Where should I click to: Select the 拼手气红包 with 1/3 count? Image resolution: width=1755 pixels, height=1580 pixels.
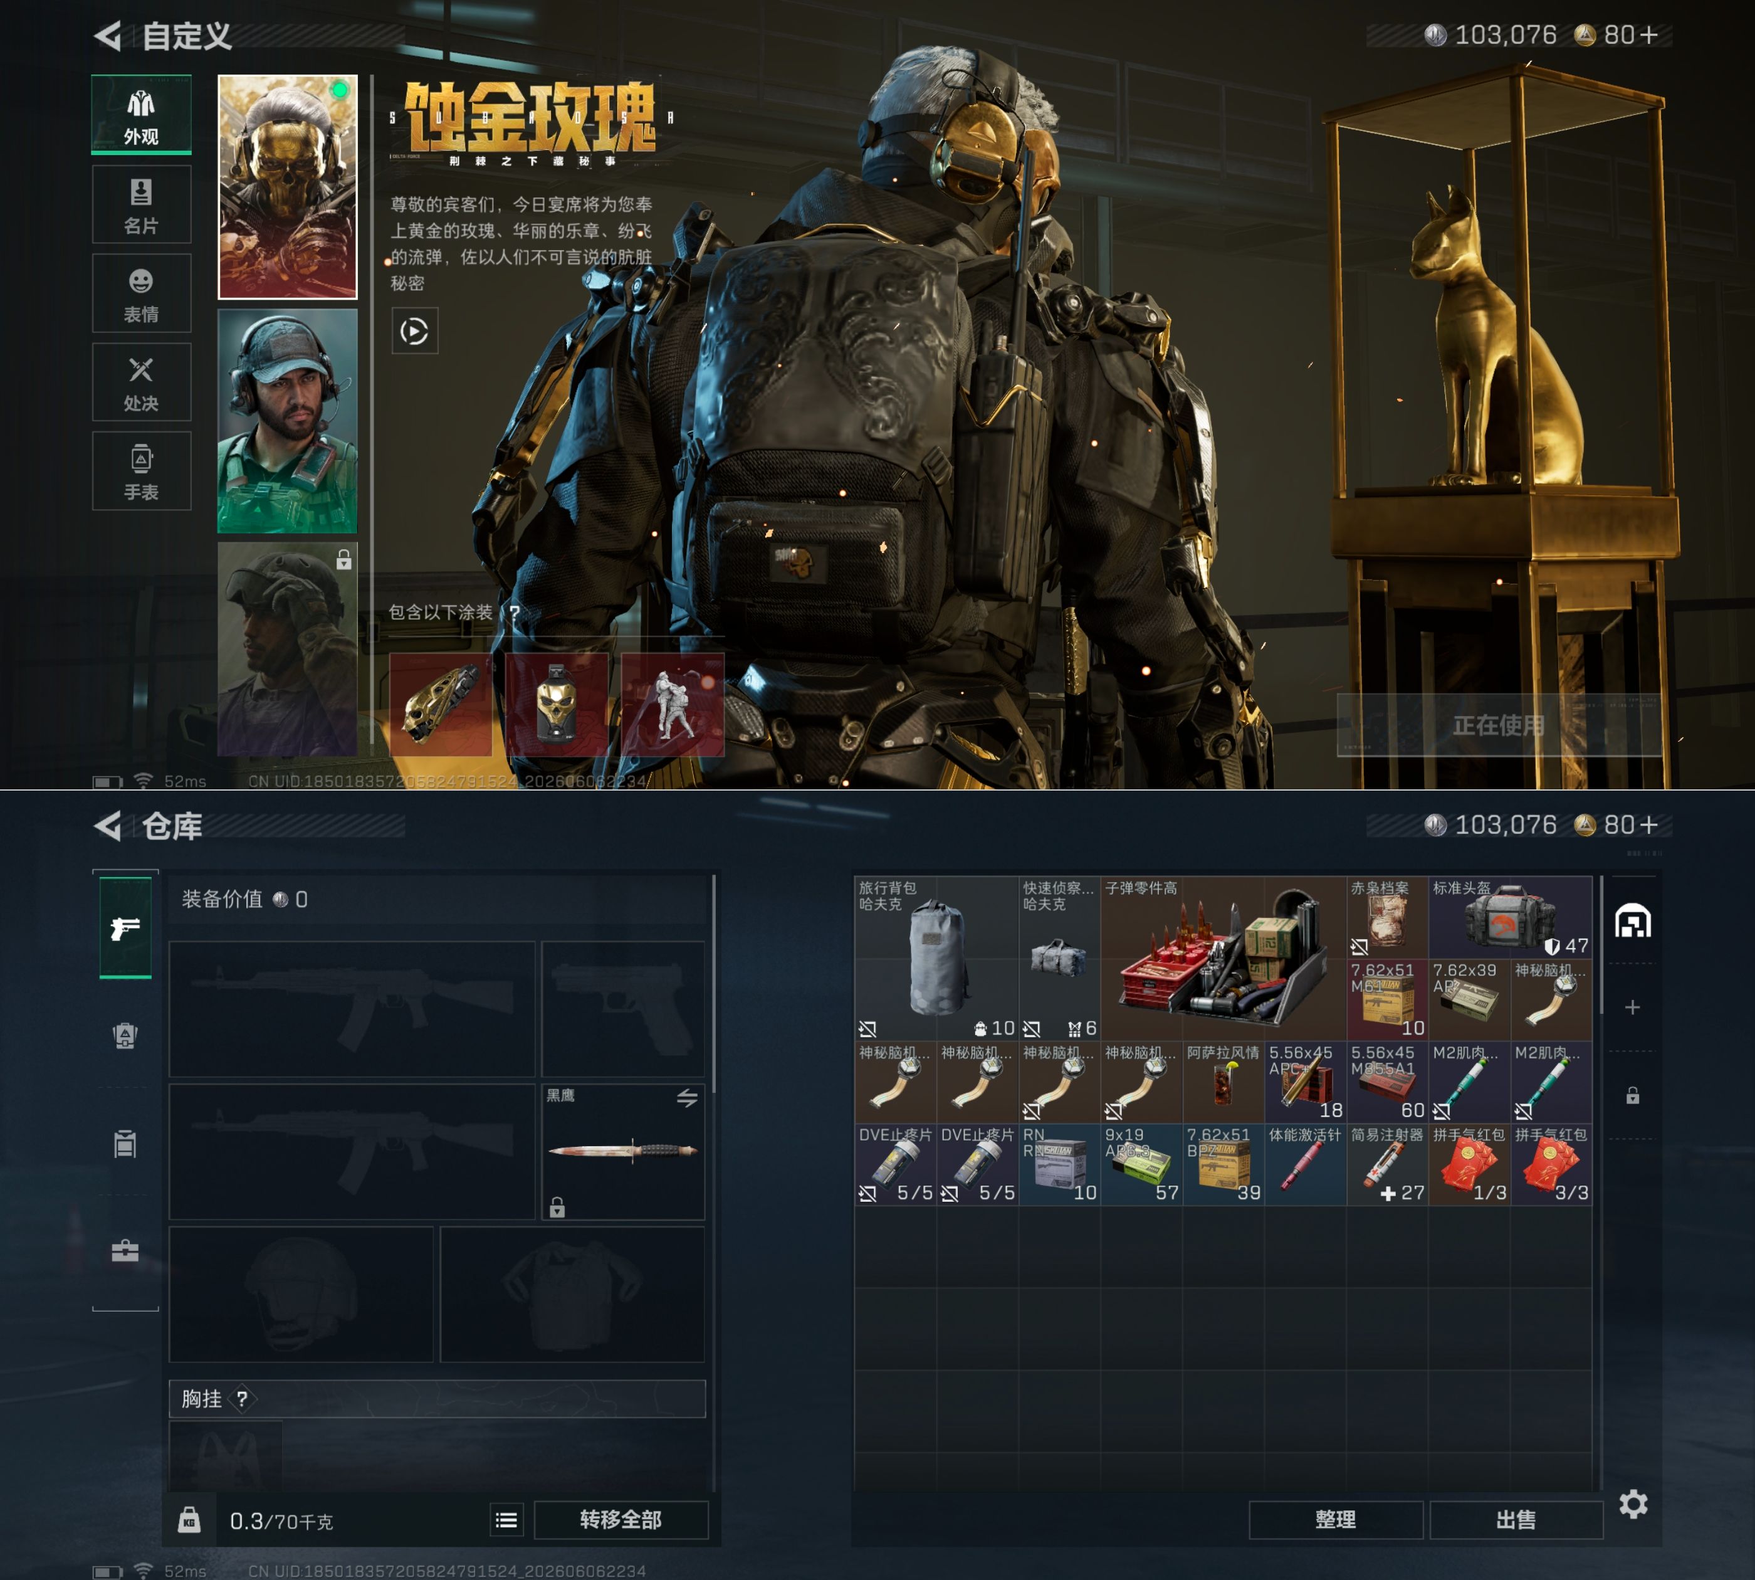pos(1469,1164)
